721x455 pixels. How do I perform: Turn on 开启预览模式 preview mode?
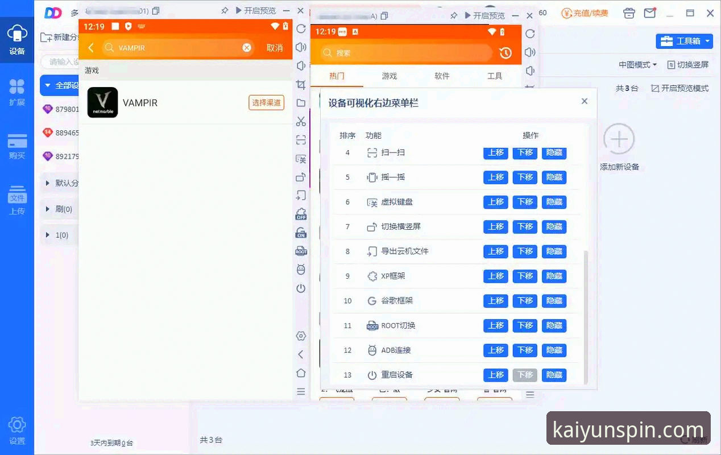click(679, 88)
